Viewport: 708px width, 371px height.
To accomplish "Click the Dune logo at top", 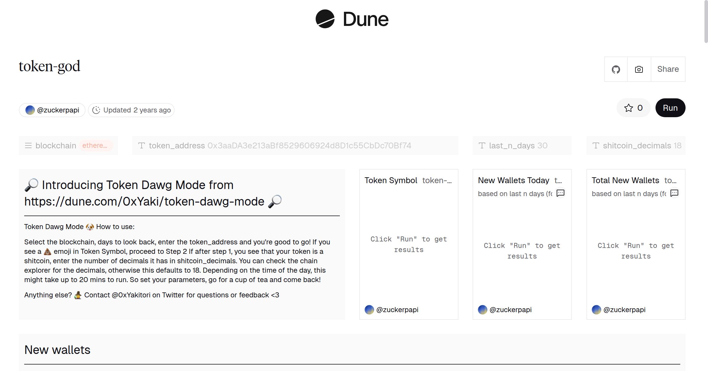I will (352, 19).
